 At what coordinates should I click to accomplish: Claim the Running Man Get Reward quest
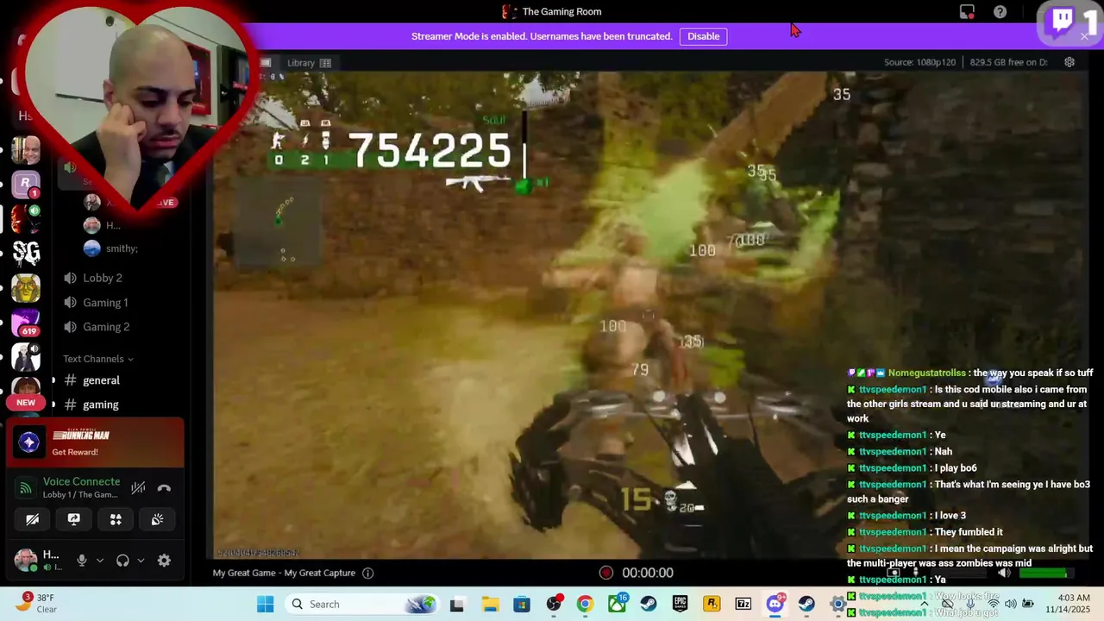point(95,443)
